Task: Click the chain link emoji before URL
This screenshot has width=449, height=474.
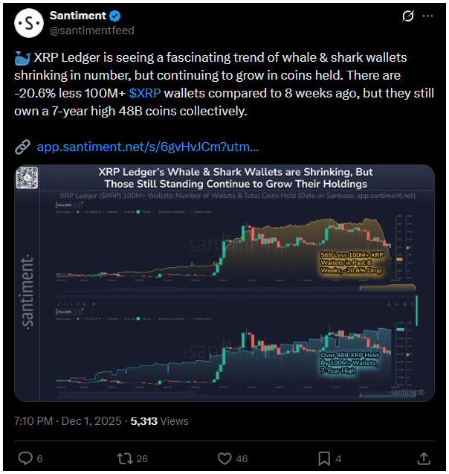Action: (23, 147)
